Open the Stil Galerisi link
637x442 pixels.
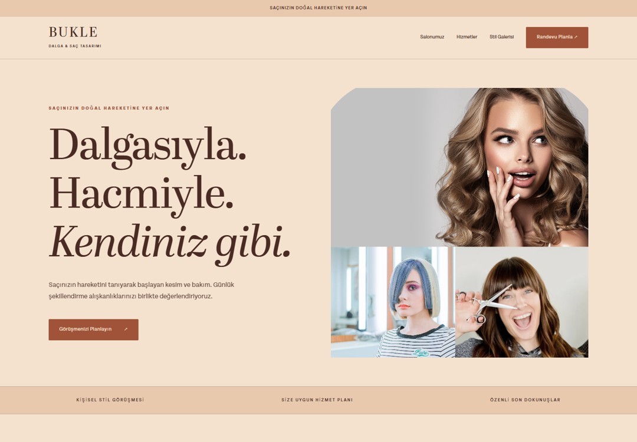[501, 37]
